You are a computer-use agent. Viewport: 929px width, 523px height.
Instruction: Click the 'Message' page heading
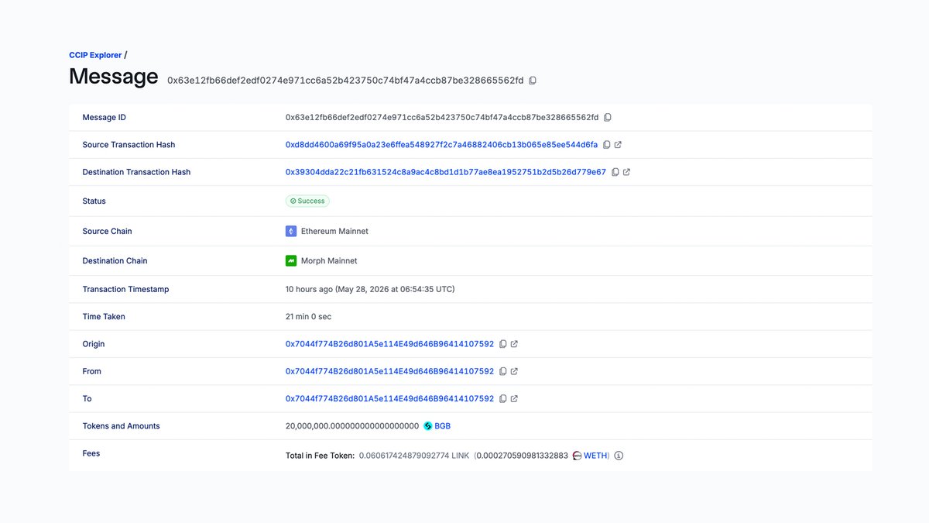(x=113, y=77)
